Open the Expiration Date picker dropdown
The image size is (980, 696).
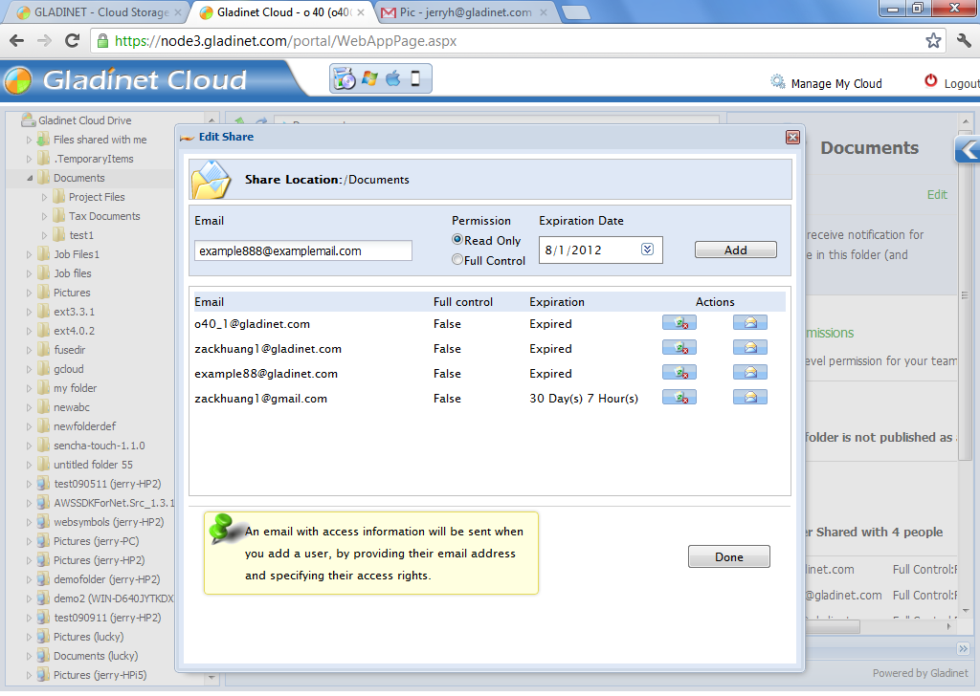click(x=648, y=250)
